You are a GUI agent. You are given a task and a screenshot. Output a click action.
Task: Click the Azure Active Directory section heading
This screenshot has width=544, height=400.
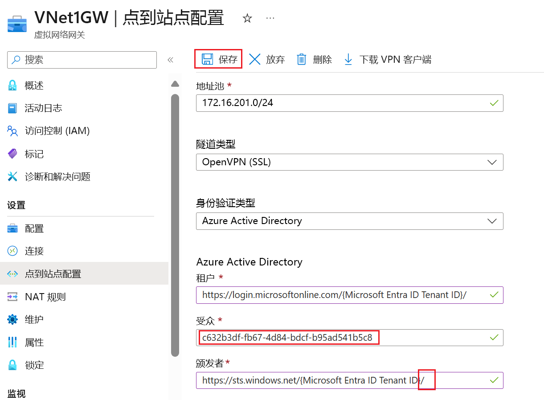(x=250, y=262)
